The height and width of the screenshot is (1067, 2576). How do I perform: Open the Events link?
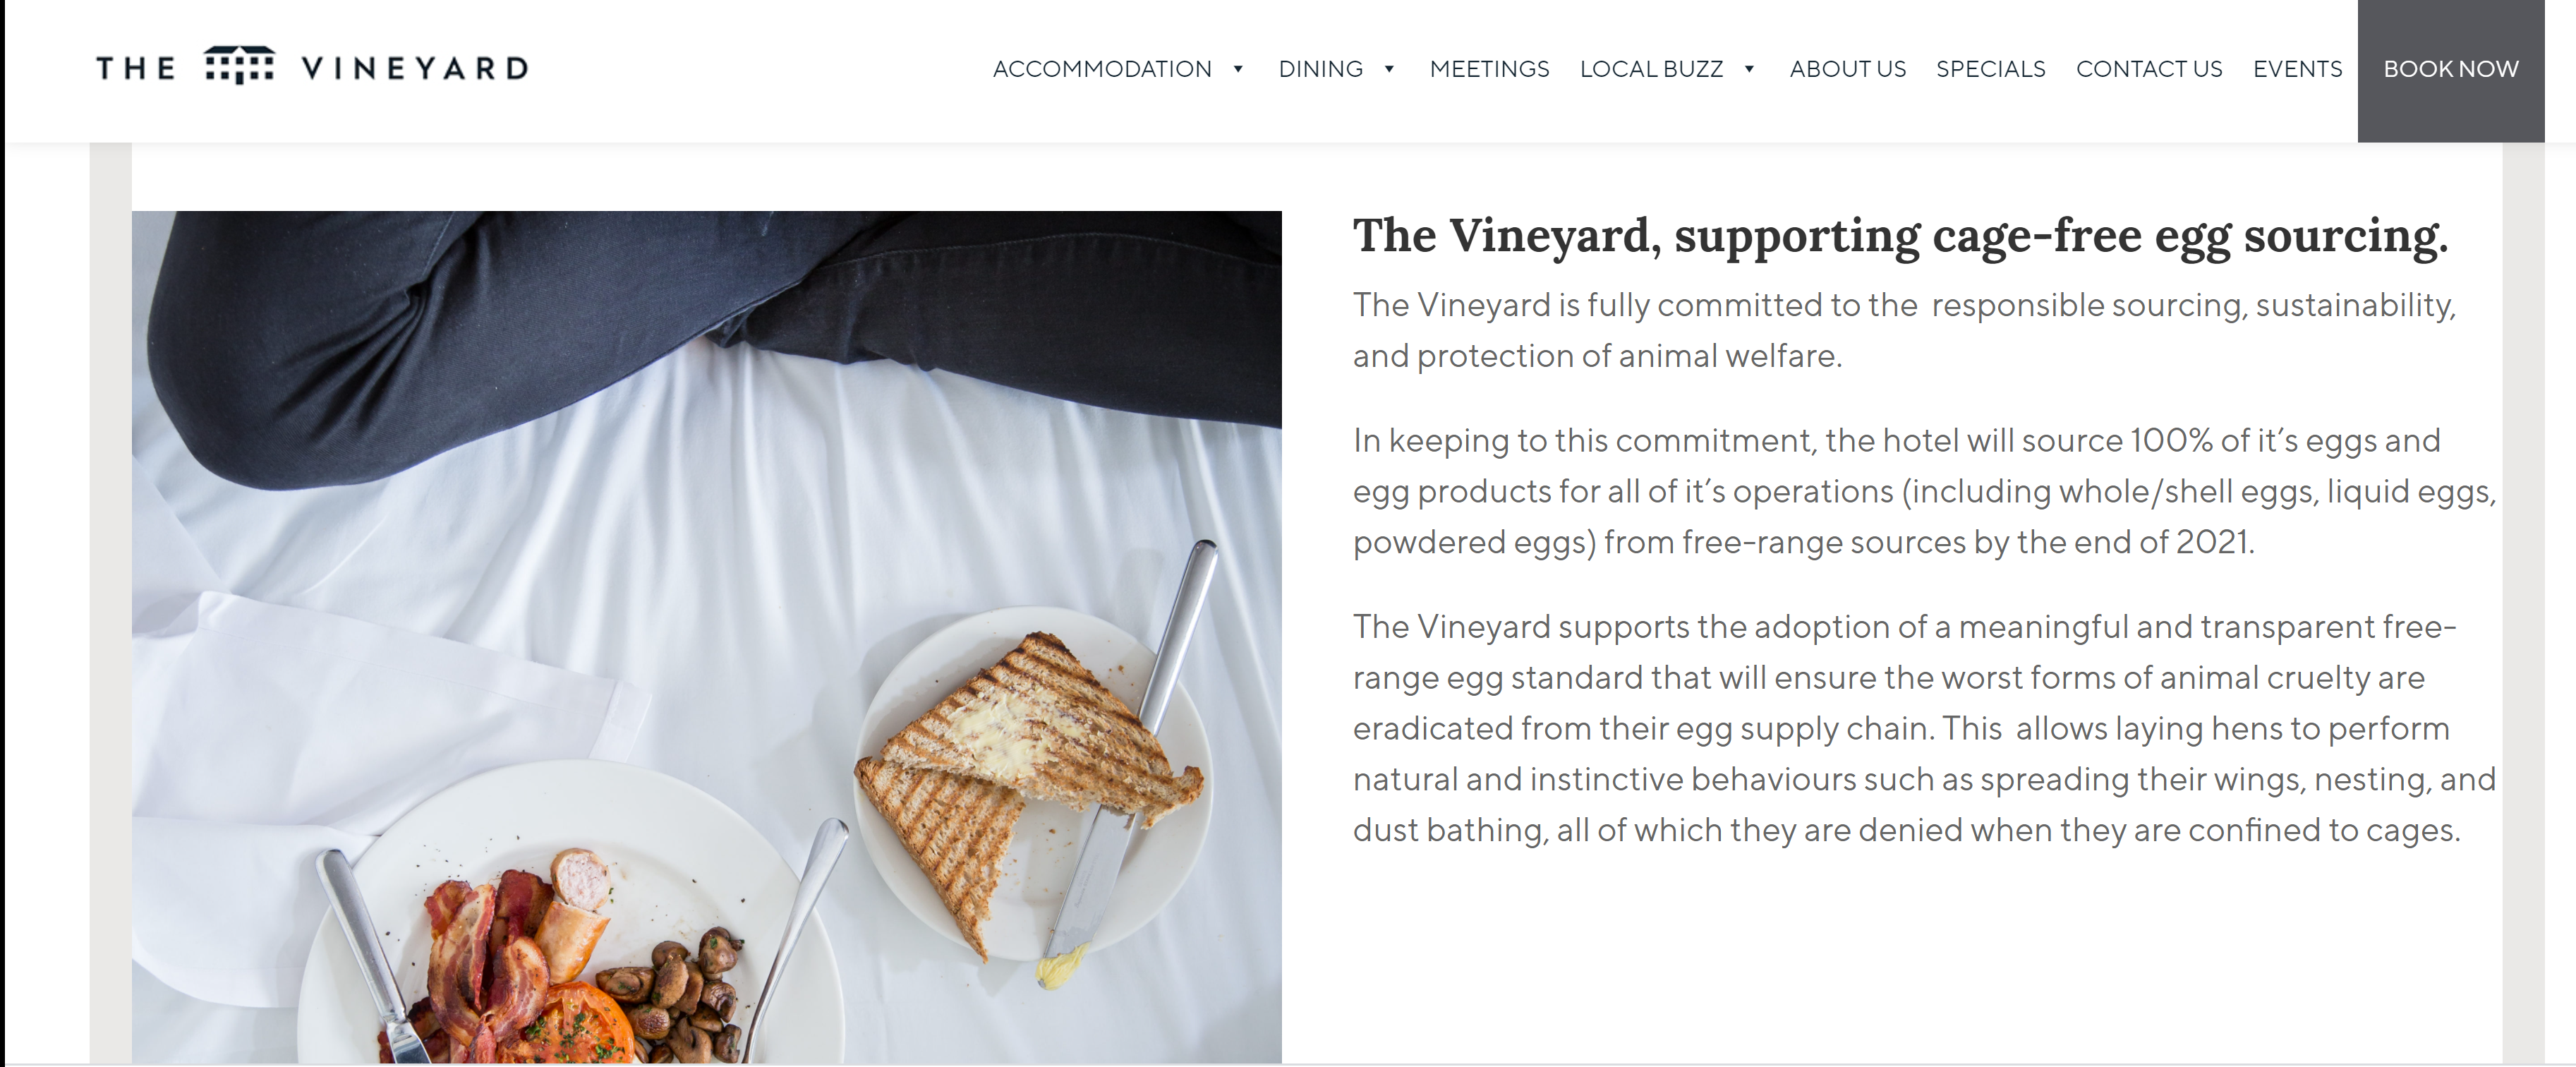coord(2297,69)
